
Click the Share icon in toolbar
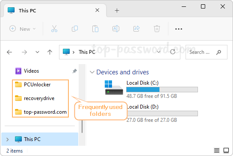[x=136, y=29]
